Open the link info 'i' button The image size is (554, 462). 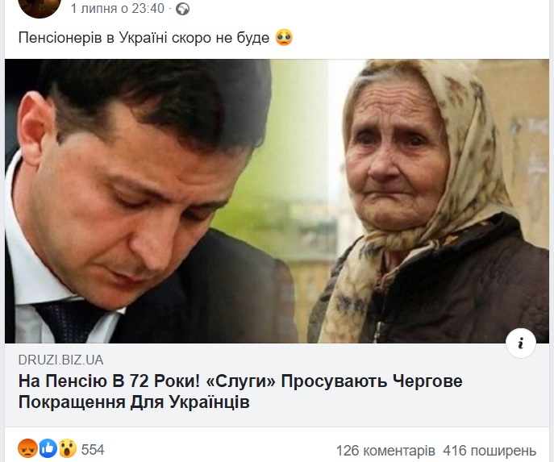(520, 343)
